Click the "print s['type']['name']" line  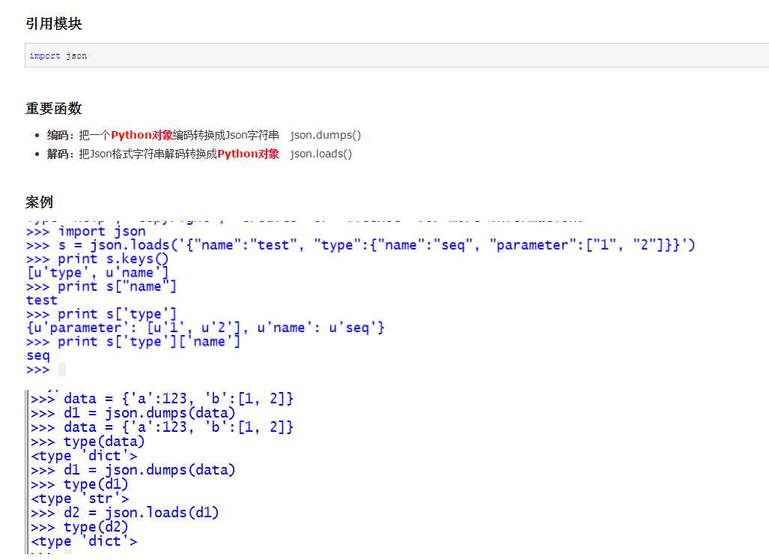pos(133,341)
